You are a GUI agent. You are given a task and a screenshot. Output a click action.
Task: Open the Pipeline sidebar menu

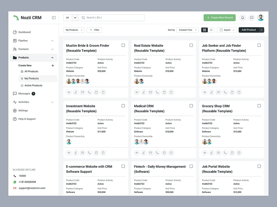point(24,40)
